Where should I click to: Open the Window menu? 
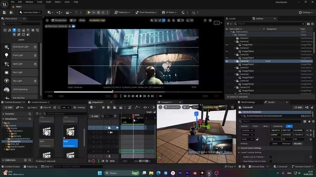pyautogui.click(x=30, y=2)
